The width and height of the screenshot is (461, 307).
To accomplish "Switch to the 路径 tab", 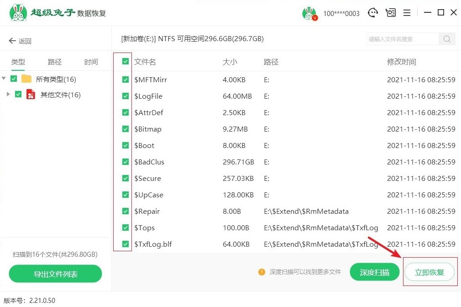I will [x=55, y=62].
